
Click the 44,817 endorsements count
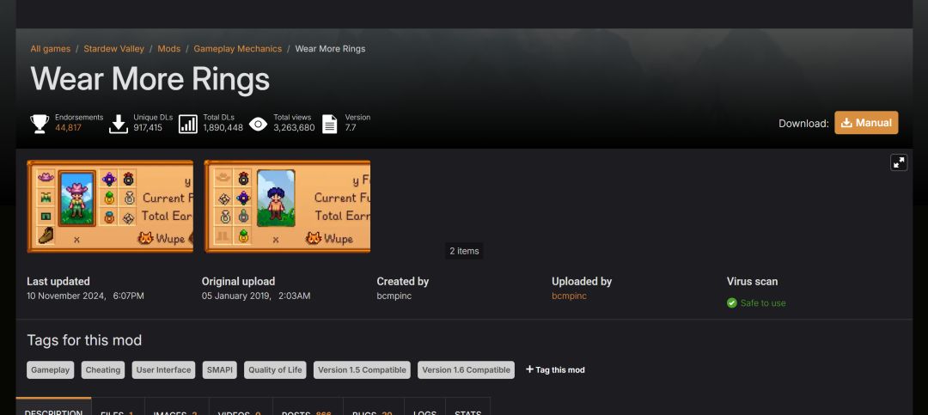tap(68, 128)
